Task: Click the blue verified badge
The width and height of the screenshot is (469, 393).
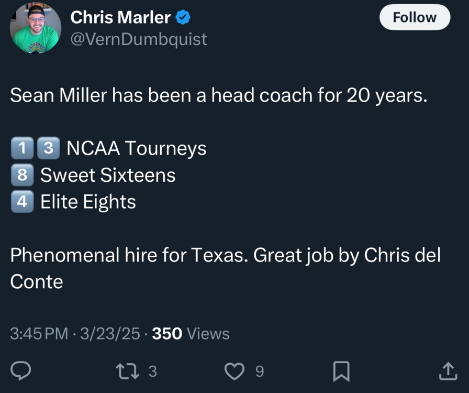Action: coord(183,17)
